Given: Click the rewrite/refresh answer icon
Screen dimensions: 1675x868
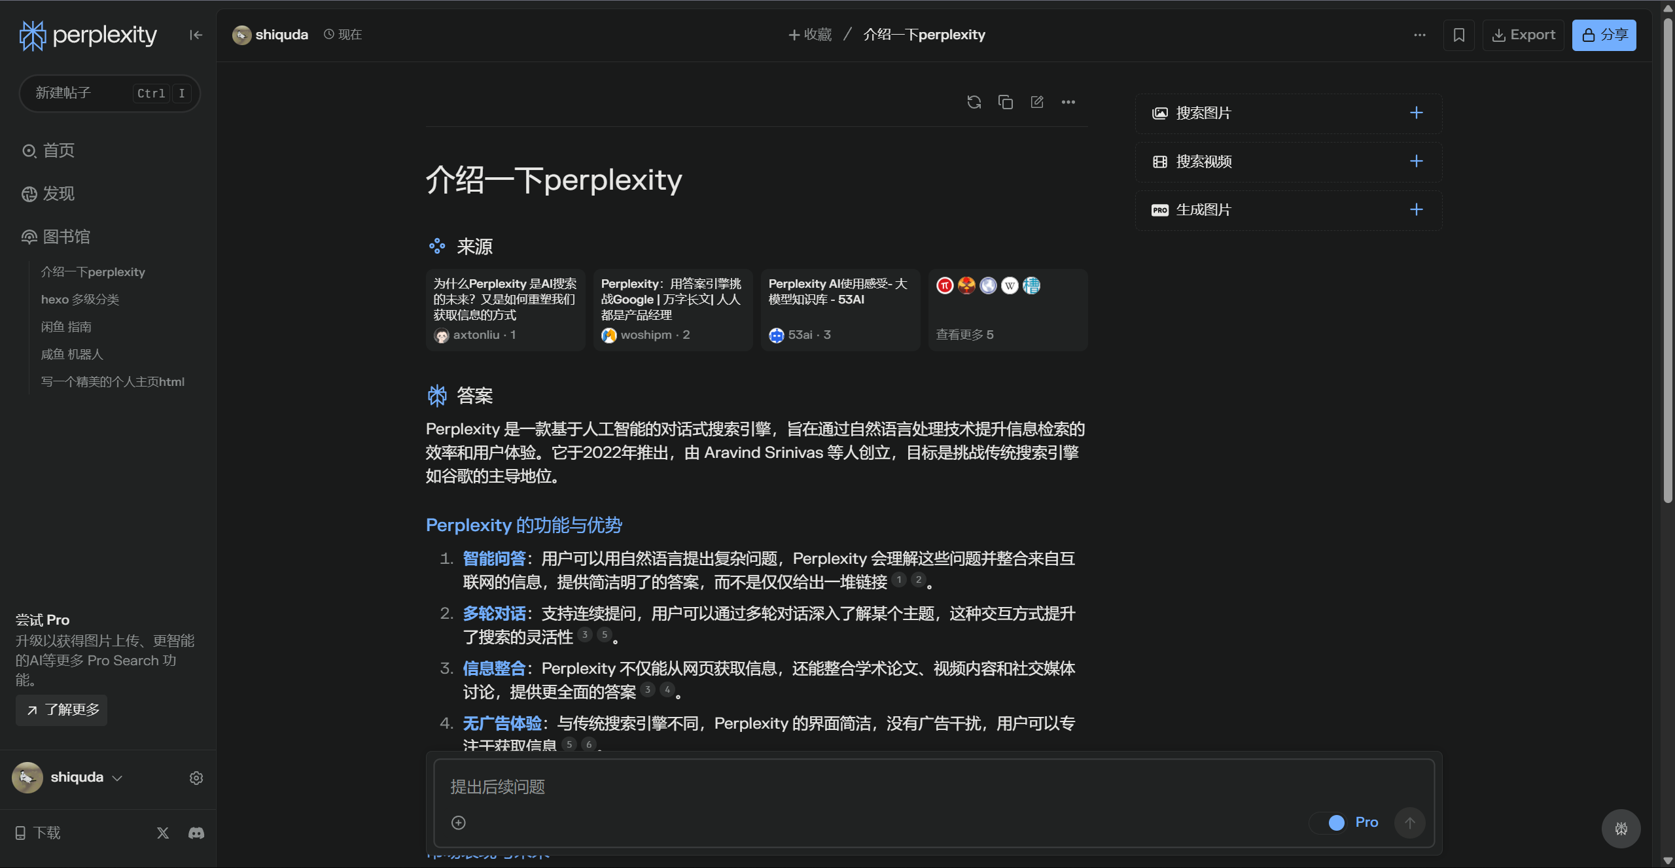Looking at the screenshot, I should (974, 102).
